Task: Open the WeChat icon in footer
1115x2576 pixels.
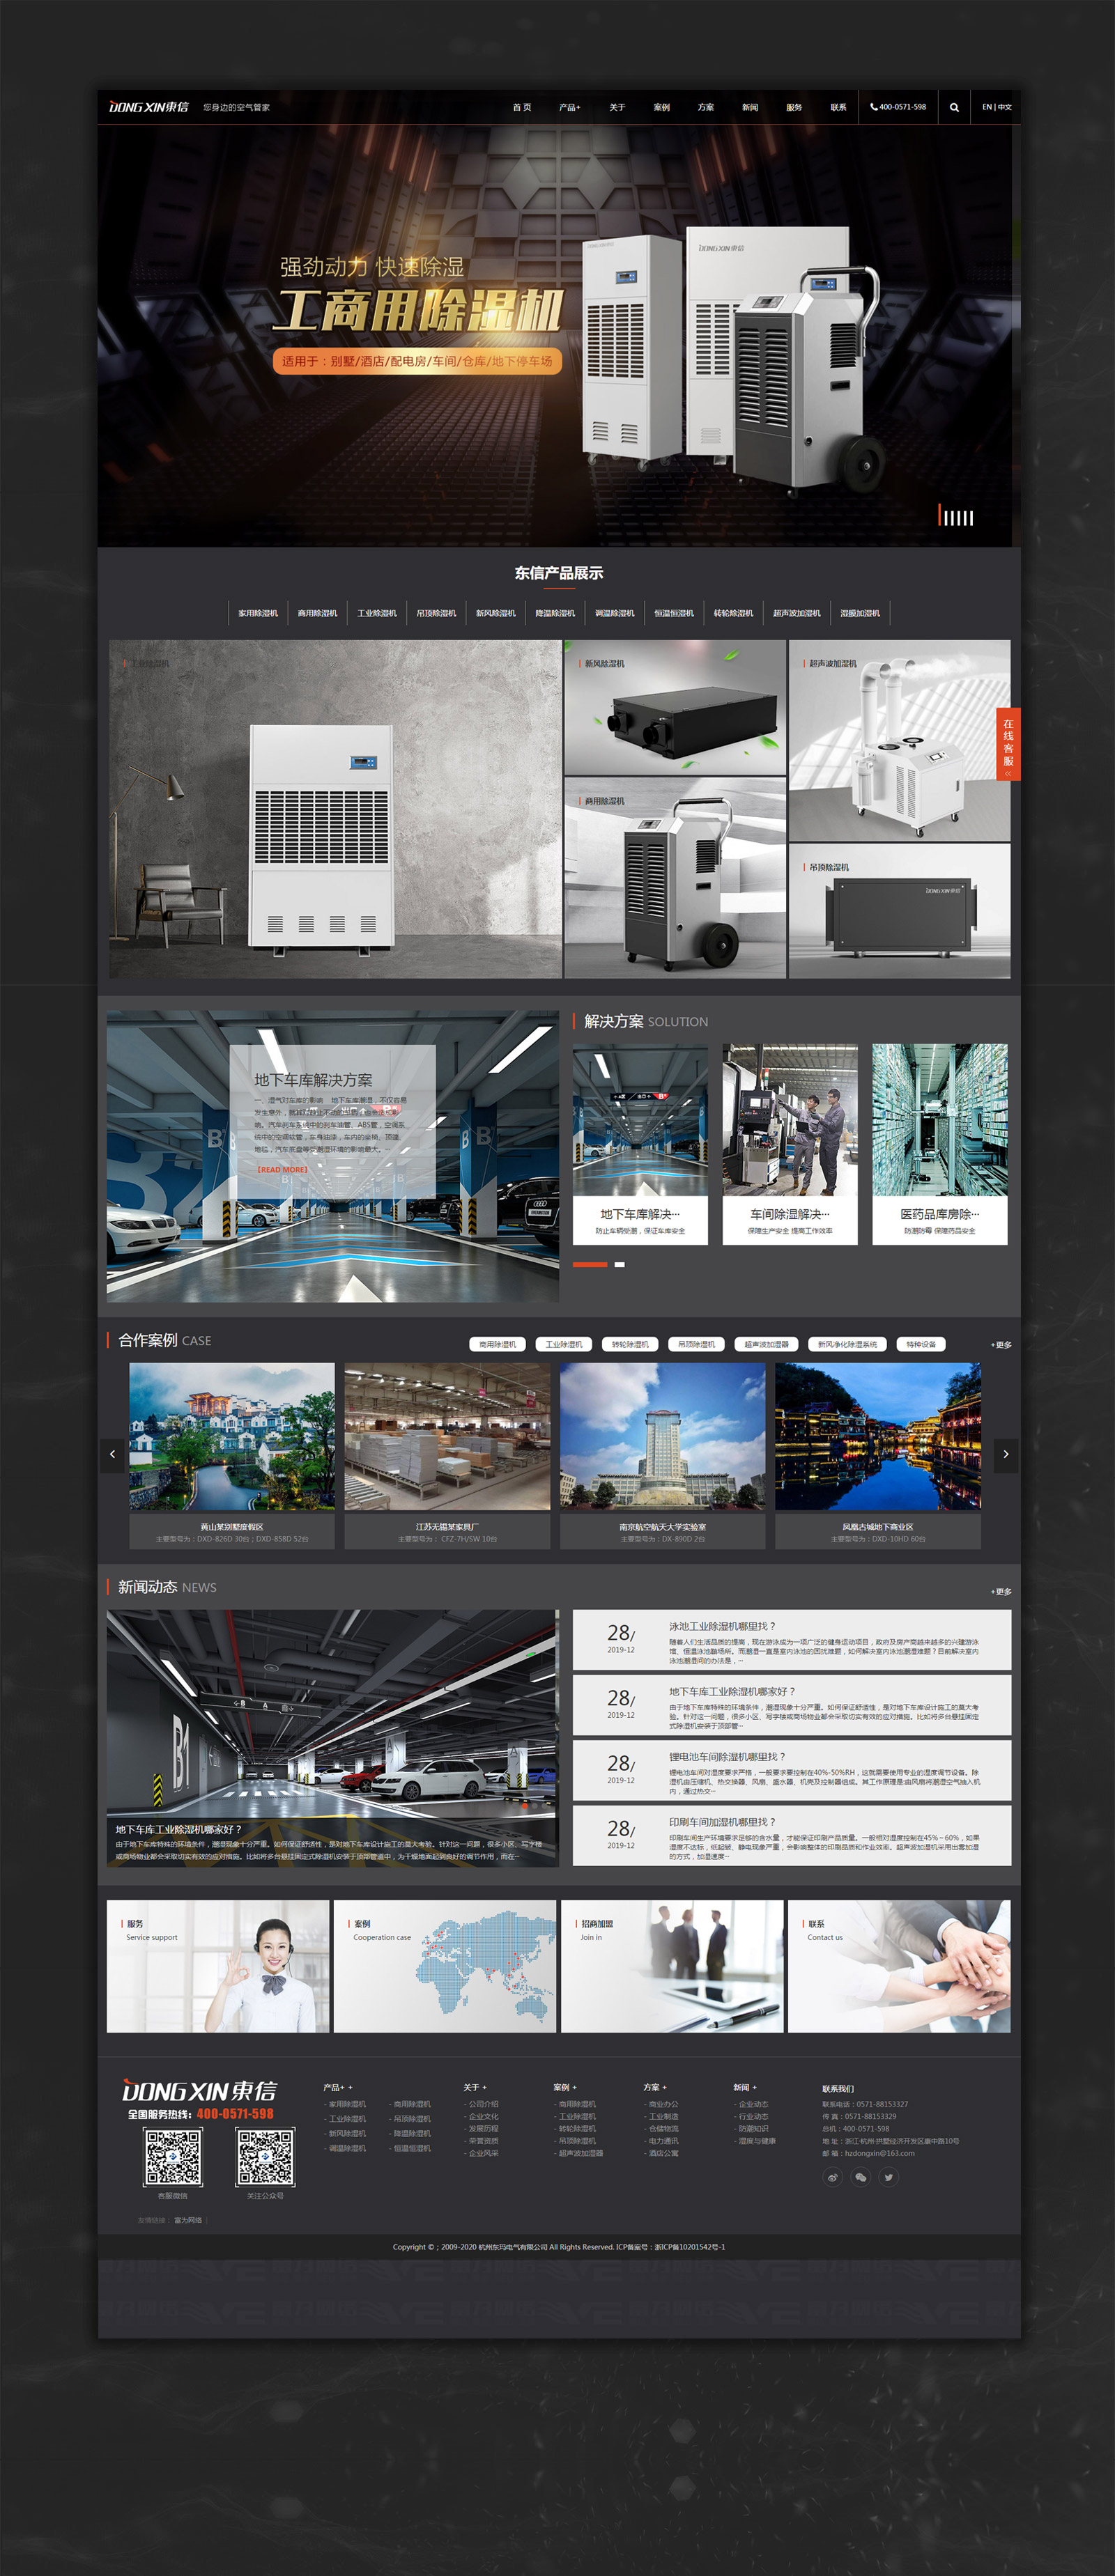Action: (x=860, y=2177)
